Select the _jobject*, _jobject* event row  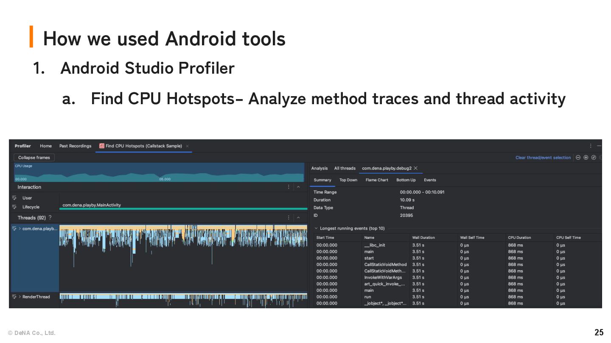(458, 303)
